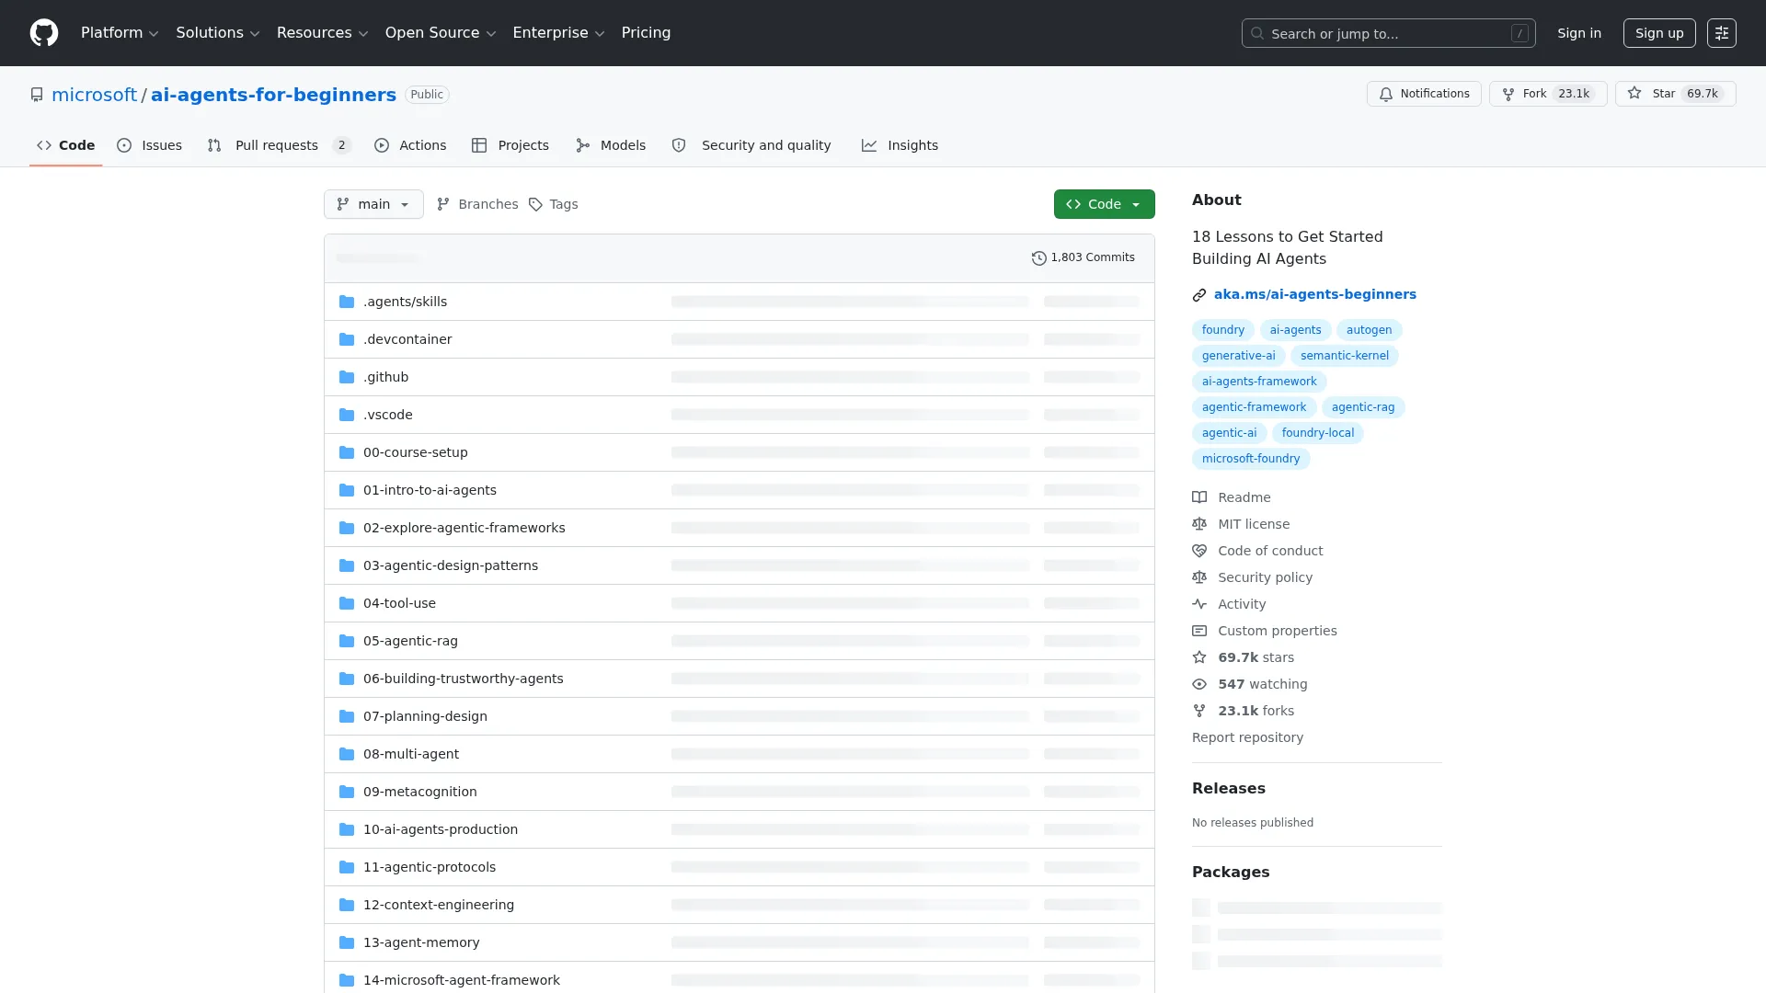Click the scales icon beside Security policy

[1199, 577]
